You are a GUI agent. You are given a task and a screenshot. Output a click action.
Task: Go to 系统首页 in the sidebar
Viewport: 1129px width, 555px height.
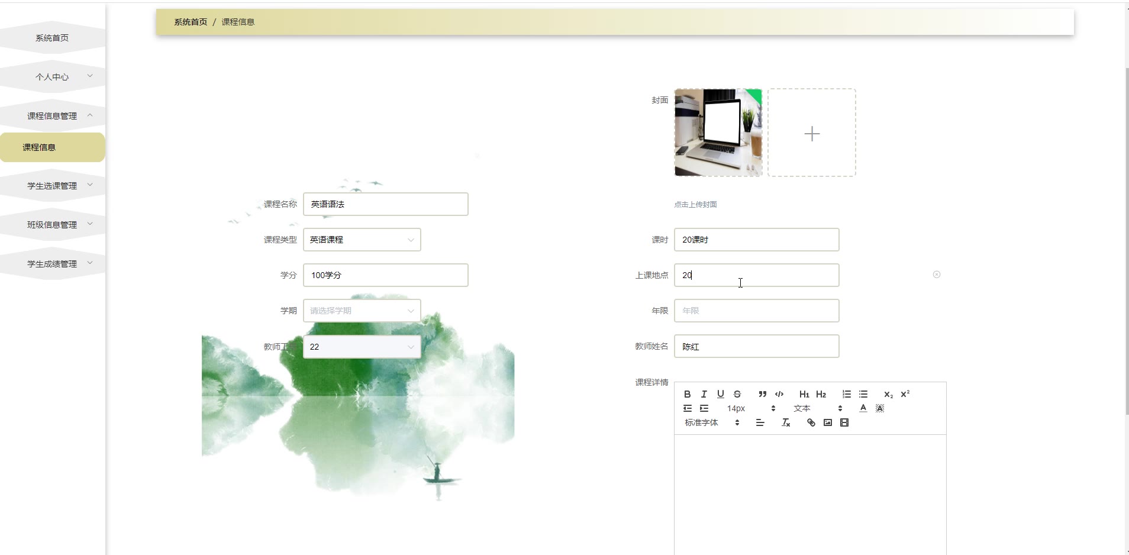tap(53, 37)
